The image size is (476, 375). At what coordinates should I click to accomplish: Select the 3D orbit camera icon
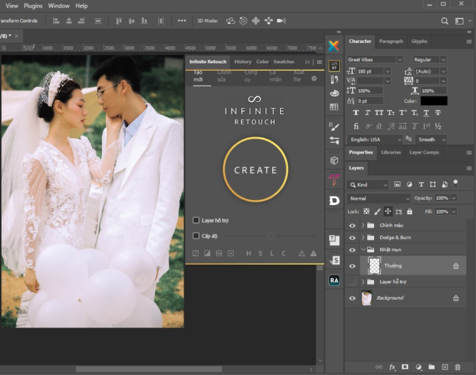pos(231,20)
